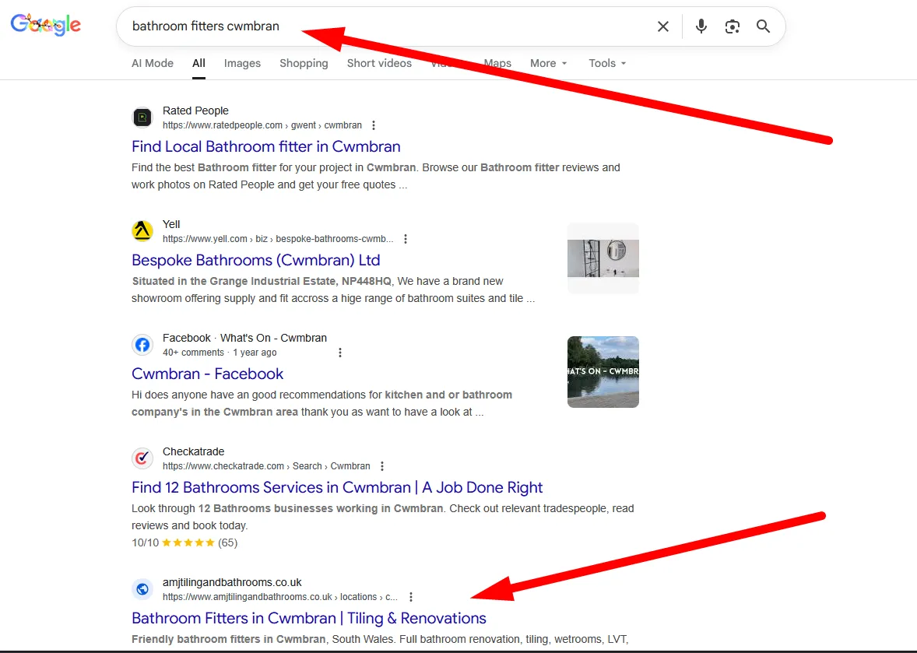This screenshot has width=917, height=653.
Task: Open three-dot menu for Checkatrade result
Action: tap(382, 466)
